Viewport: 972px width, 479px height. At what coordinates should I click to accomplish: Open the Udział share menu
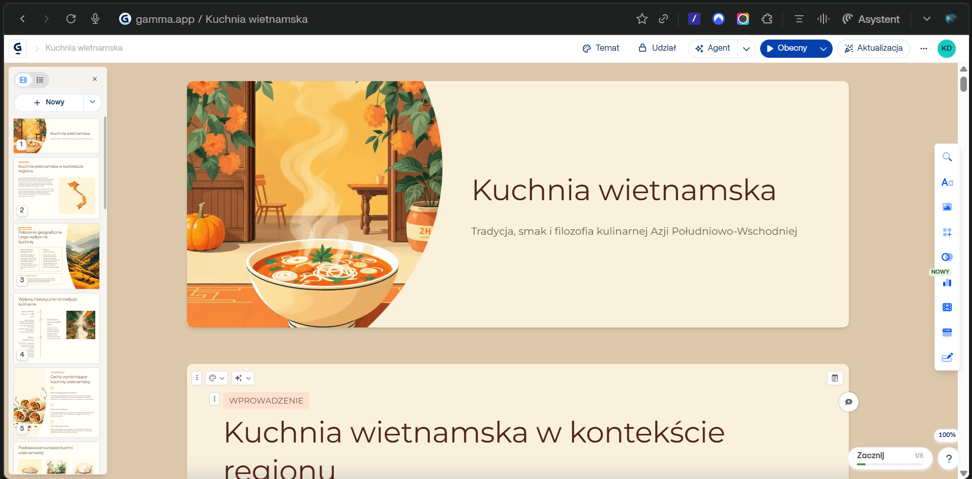[657, 48]
